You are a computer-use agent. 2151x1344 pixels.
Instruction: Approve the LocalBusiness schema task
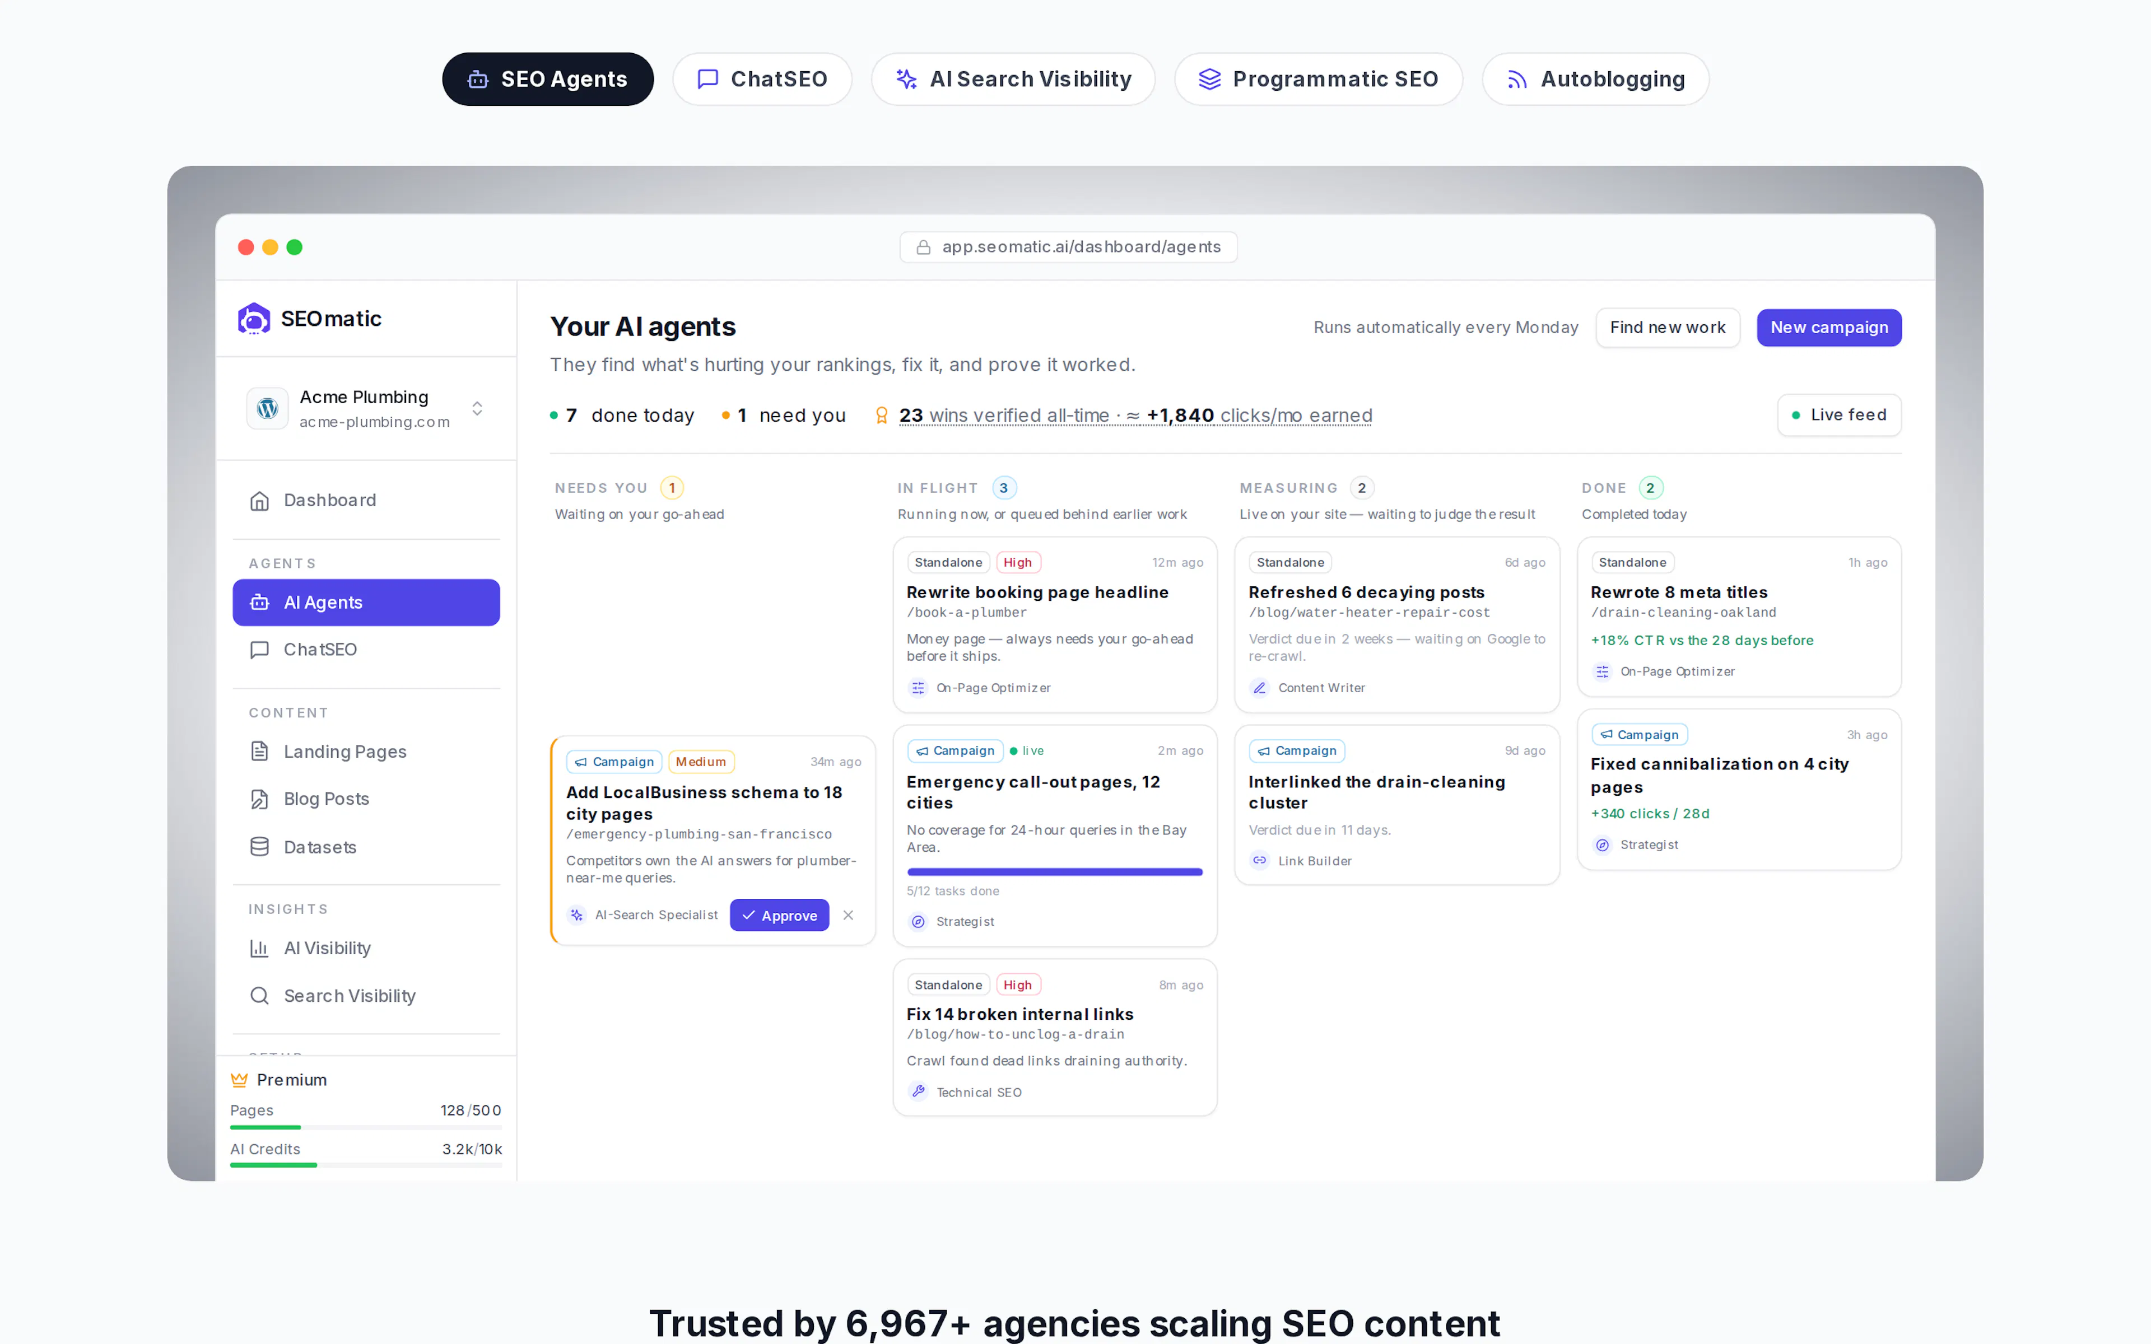coord(780,914)
